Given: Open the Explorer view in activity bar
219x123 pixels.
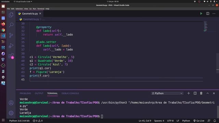Looking at the screenshot, I should [11, 15].
